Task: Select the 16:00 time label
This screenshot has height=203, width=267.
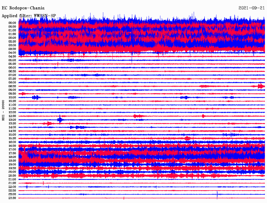Action: coord(12,142)
